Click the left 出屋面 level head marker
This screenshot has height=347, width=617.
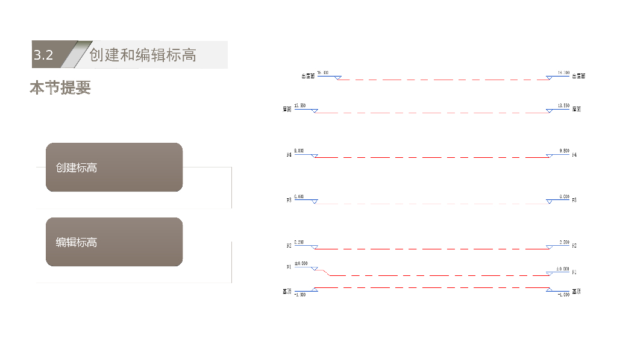pos(338,78)
